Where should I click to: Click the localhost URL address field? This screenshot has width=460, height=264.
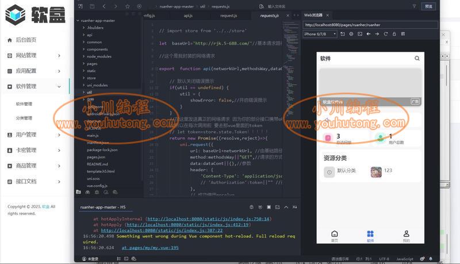(x=370, y=25)
